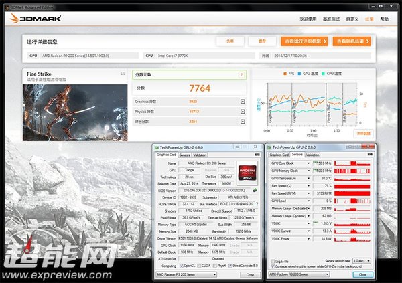Image resolution: width=402 pixels, height=283 pixels.
Task: Click the Intel Core i7 3770K CPU field
Action: pyautogui.click(x=206, y=56)
